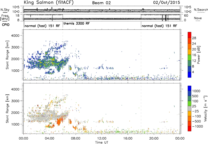Viewport: 208px width, 144px height.
Task: Click the 'themis 3300 RF' CPID label
Action: [x=76, y=23]
